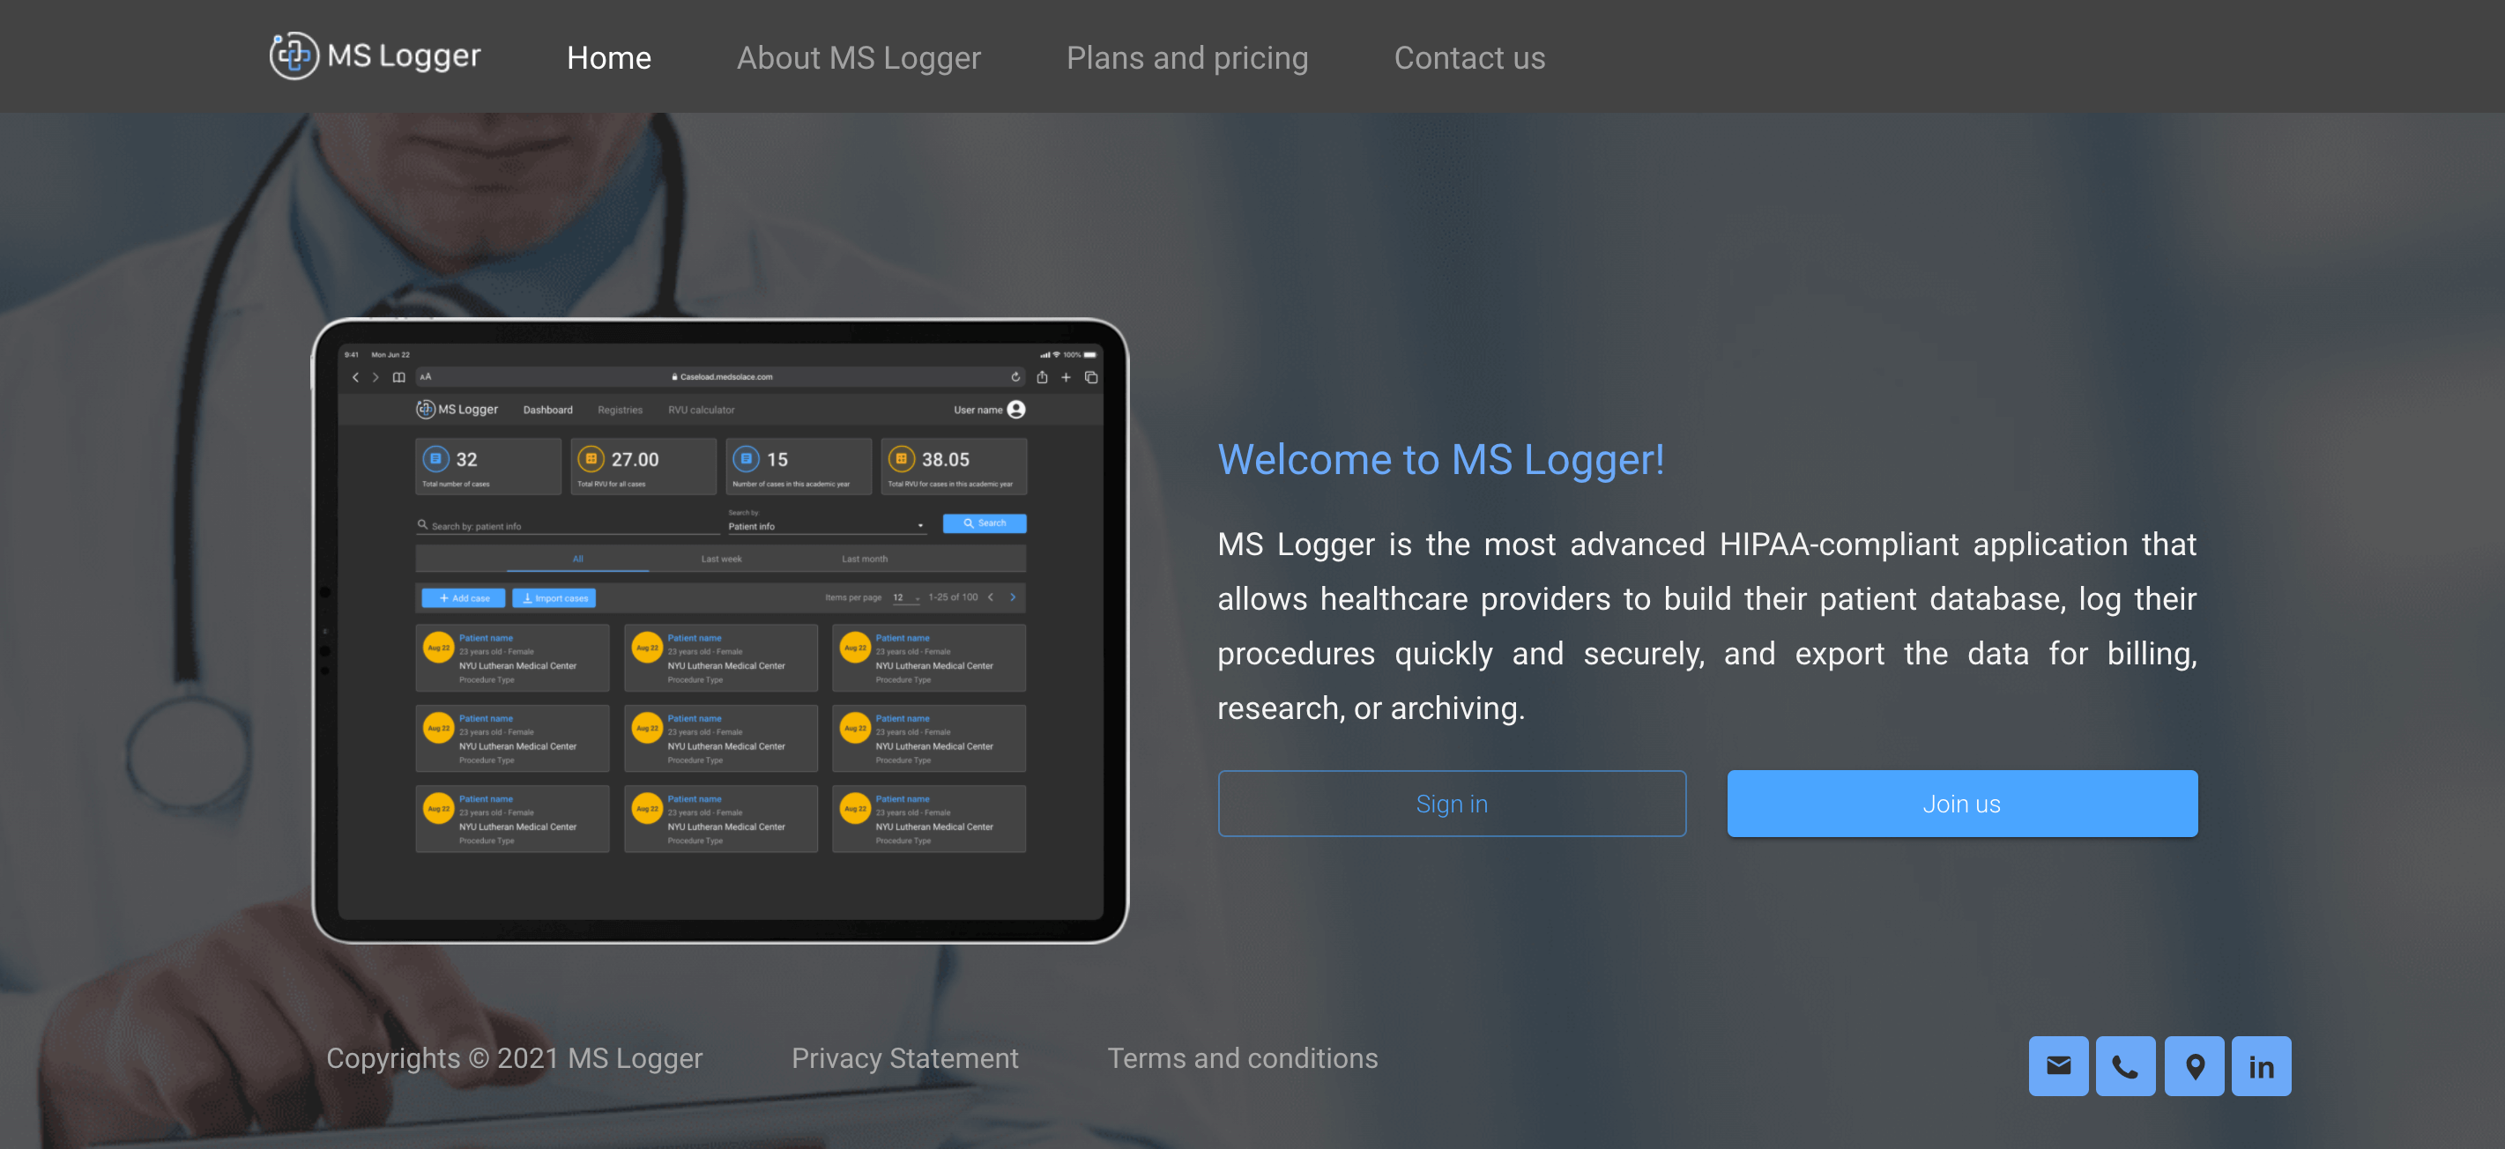Click the blue Search button in preview
2505x1149 pixels.
tap(984, 523)
